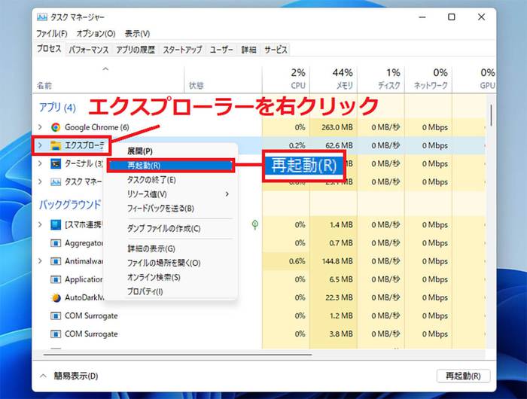Click the 263.0 MB memory cell
The image size is (527, 399).
[x=334, y=127]
